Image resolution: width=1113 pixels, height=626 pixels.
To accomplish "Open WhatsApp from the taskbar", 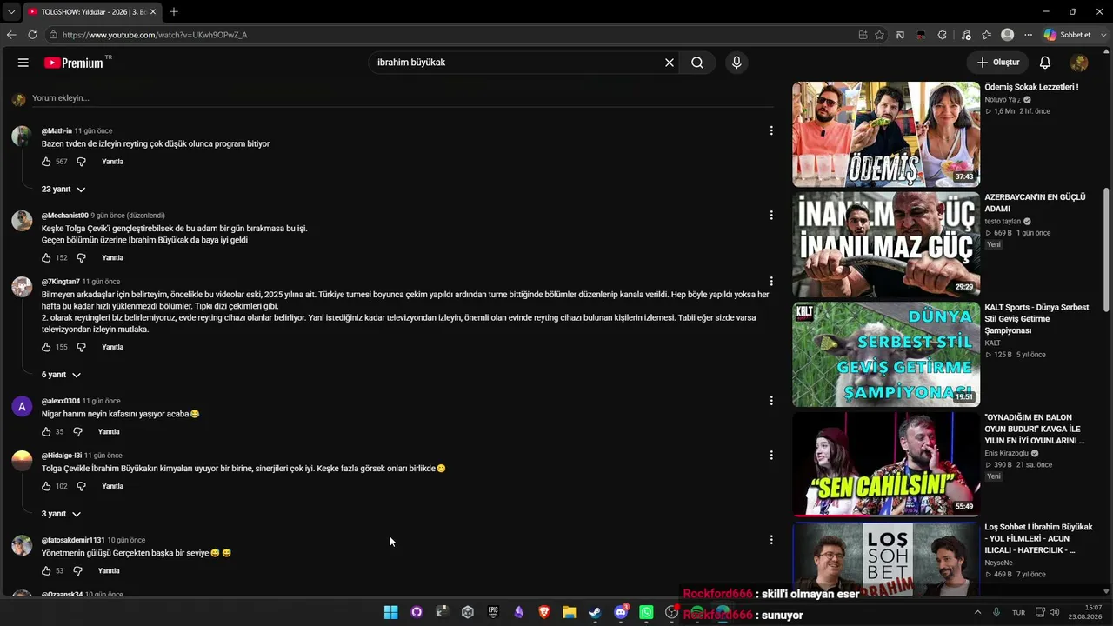I will pos(646,612).
